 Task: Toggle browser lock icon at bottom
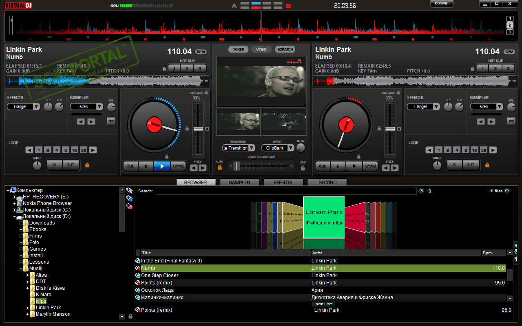tap(130, 316)
